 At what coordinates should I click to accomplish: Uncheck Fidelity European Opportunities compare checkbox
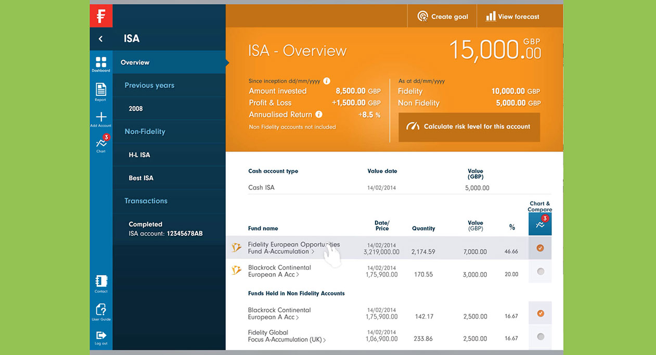(x=540, y=248)
